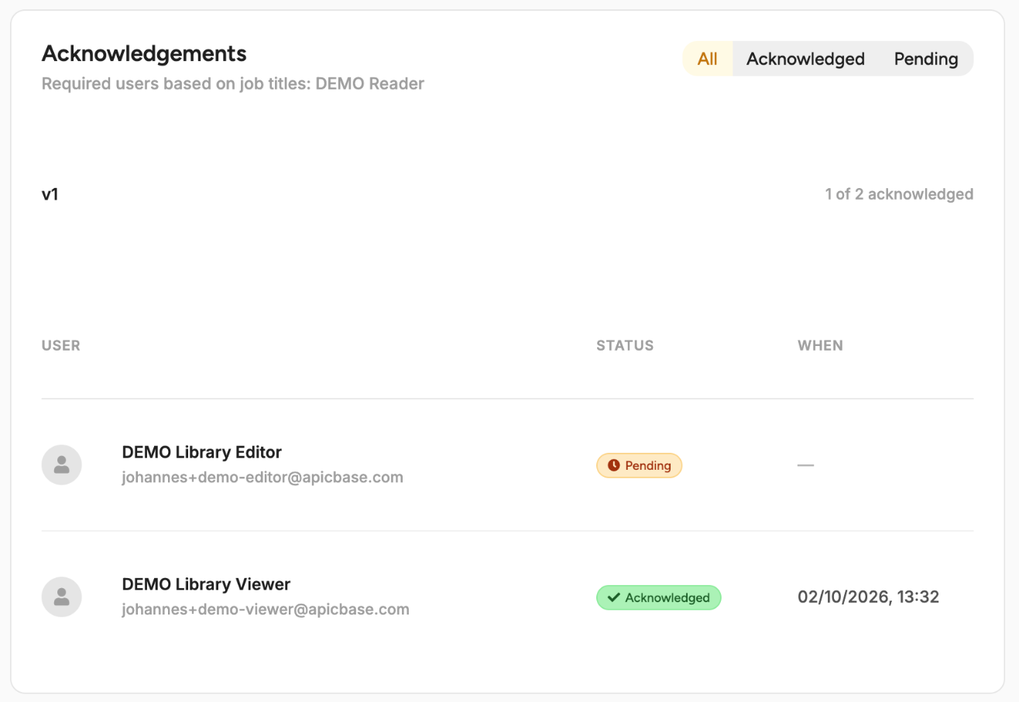
Task: Click the v1 version label
Action: [50, 194]
